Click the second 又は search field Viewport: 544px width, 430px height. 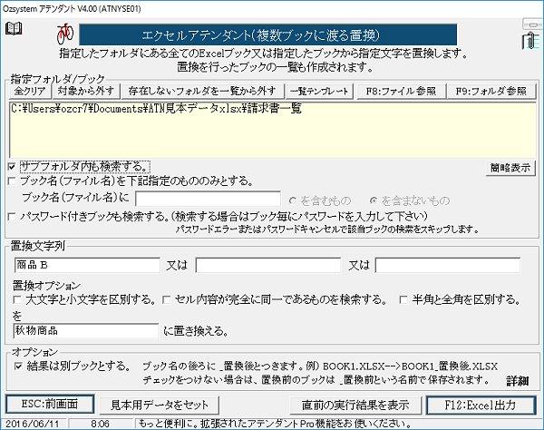268,265
